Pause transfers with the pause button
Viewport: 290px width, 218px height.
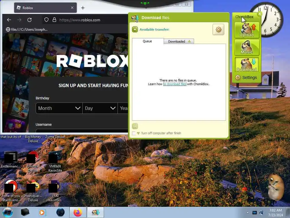pos(135,126)
